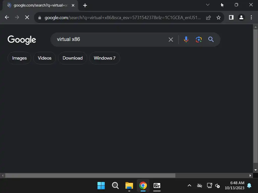The height and width of the screenshot is (193, 258).
Task: Click the OneDrive cloud tray icon
Action: [200, 186]
